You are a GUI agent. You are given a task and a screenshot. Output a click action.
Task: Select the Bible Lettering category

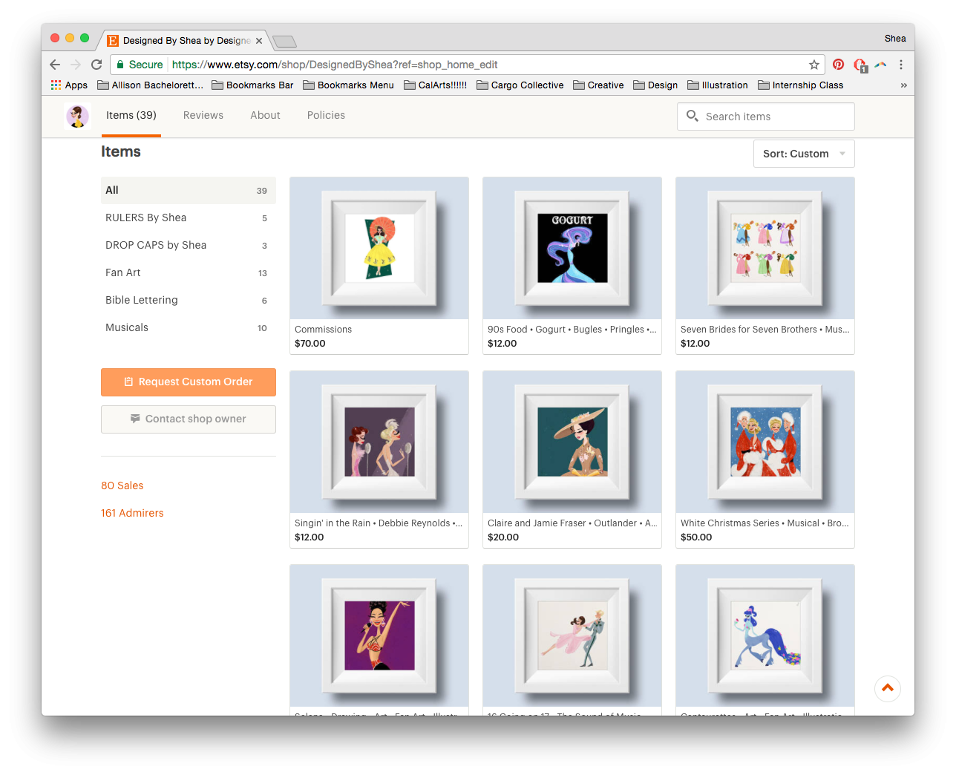pos(189,300)
